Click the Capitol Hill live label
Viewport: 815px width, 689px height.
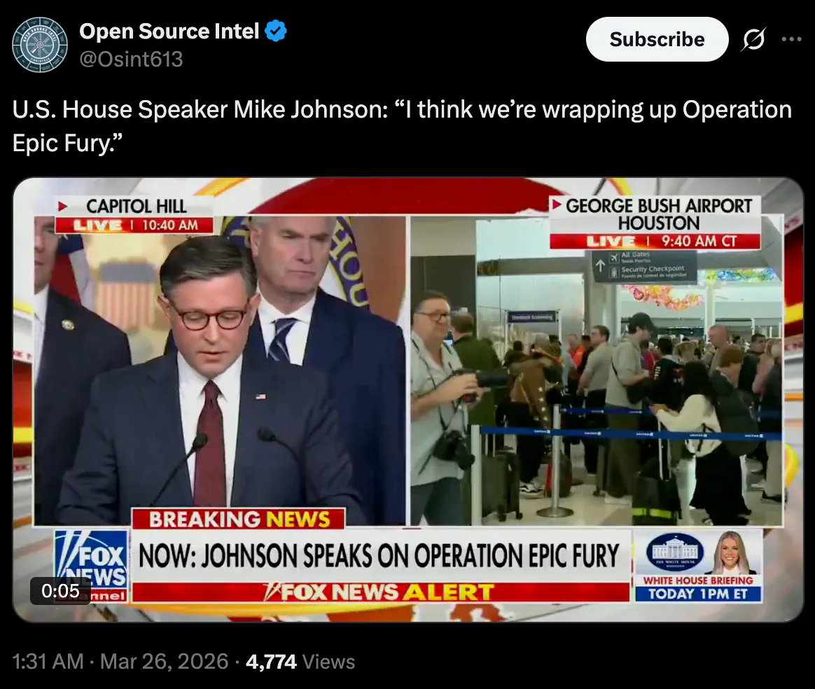pos(134,214)
